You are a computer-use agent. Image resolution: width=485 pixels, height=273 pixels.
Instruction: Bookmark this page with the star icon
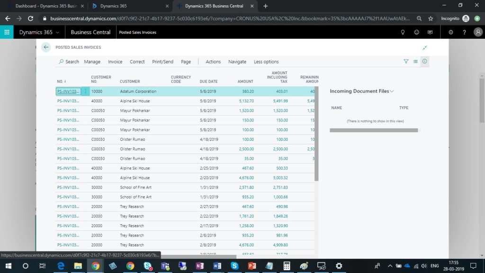pyautogui.click(x=430, y=18)
